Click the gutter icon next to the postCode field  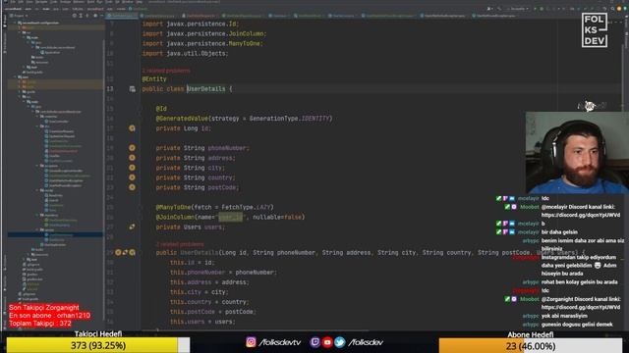pos(132,187)
